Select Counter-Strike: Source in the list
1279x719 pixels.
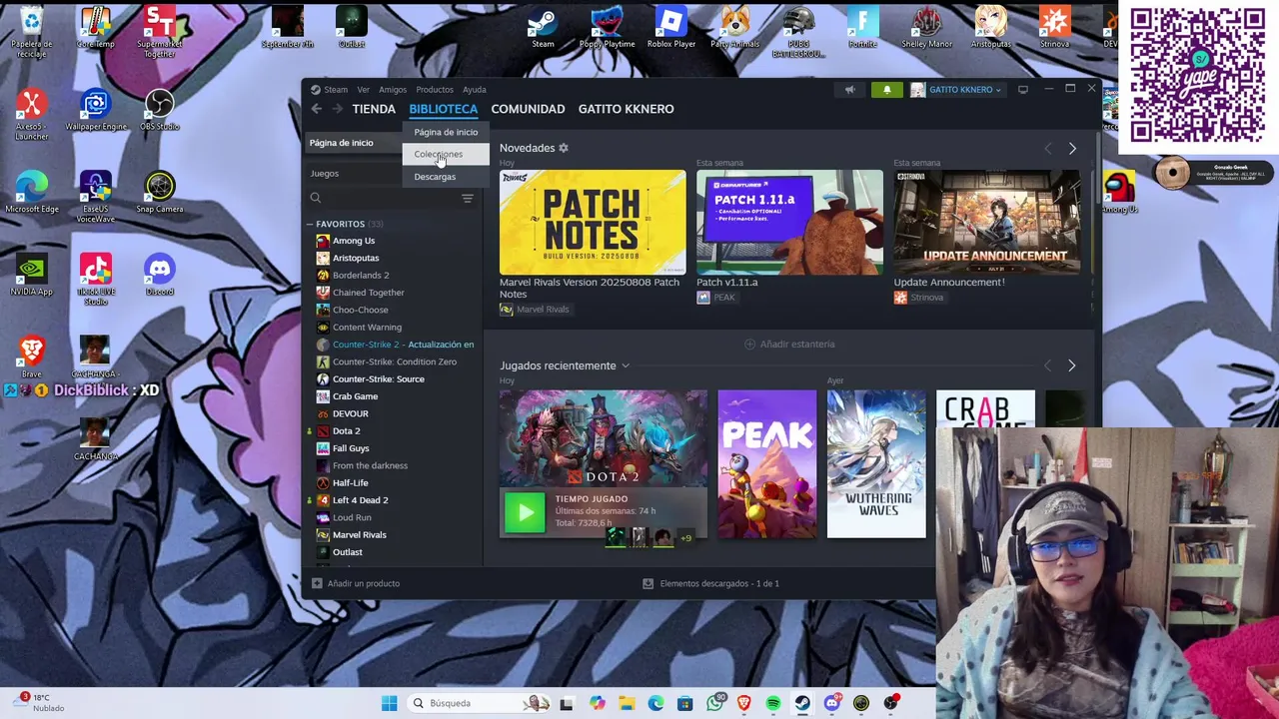pos(378,379)
